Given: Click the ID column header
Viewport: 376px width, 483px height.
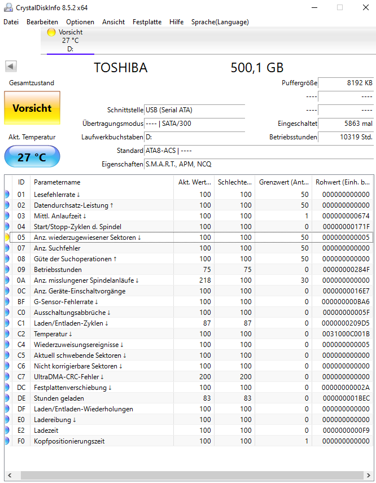Looking at the screenshot, I should coord(21,182).
